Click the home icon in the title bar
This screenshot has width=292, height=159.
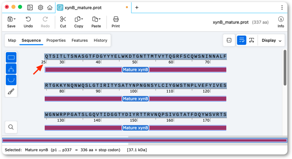pyautogui.click(x=50, y=7)
